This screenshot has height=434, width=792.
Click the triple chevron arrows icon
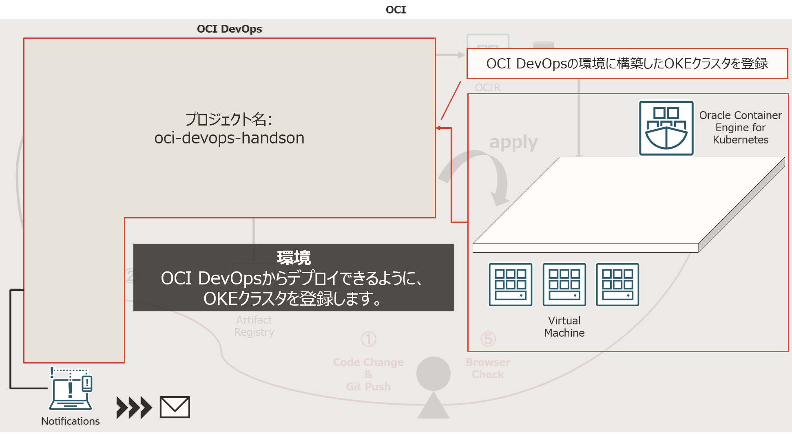tap(134, 408)
